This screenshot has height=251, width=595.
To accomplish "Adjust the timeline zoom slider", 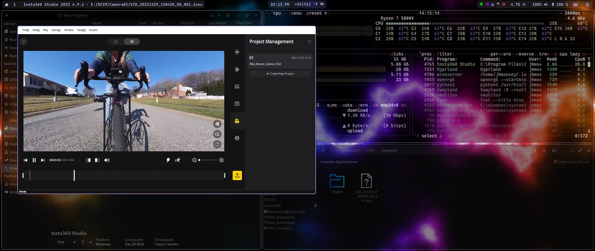I will 208,160.
